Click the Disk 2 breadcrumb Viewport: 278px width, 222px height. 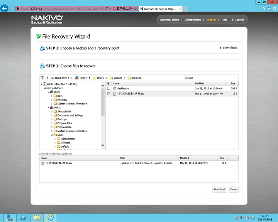(81, 78)
